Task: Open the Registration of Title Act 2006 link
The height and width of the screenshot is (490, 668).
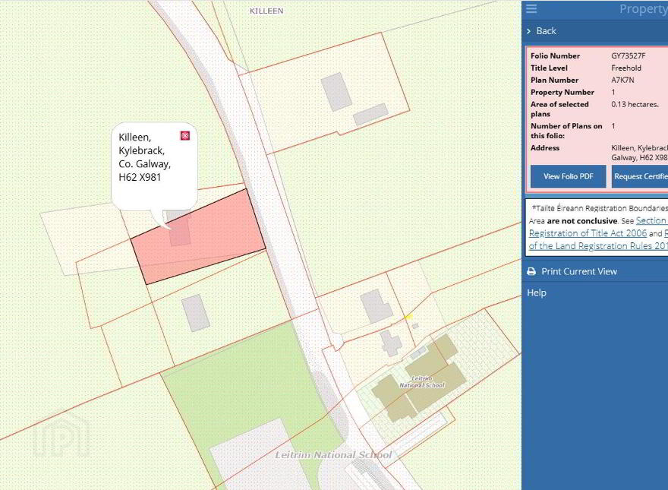Action: coord(588,233)
